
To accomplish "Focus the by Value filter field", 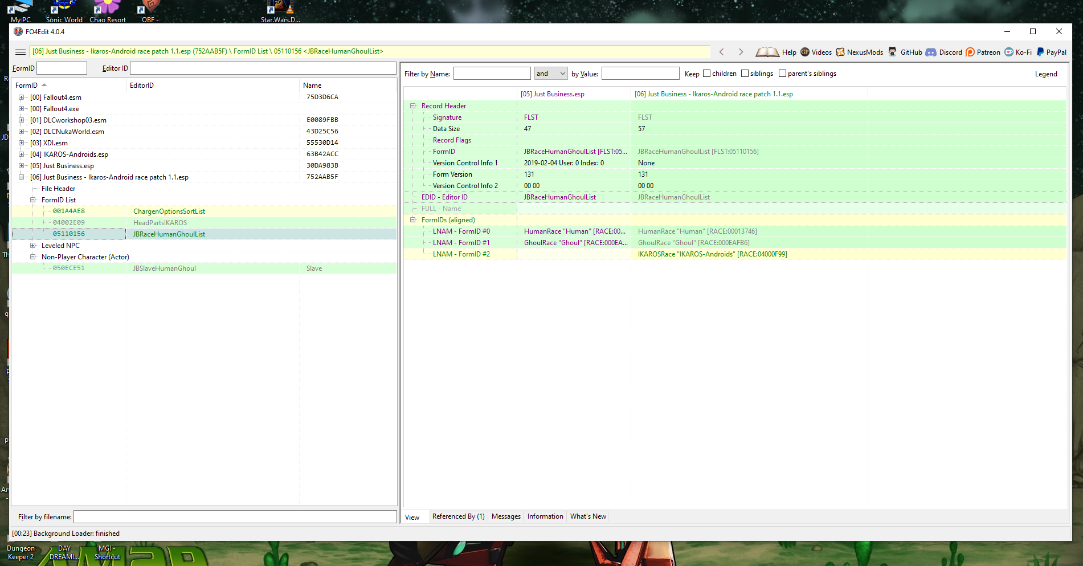I will click(640, 74).
